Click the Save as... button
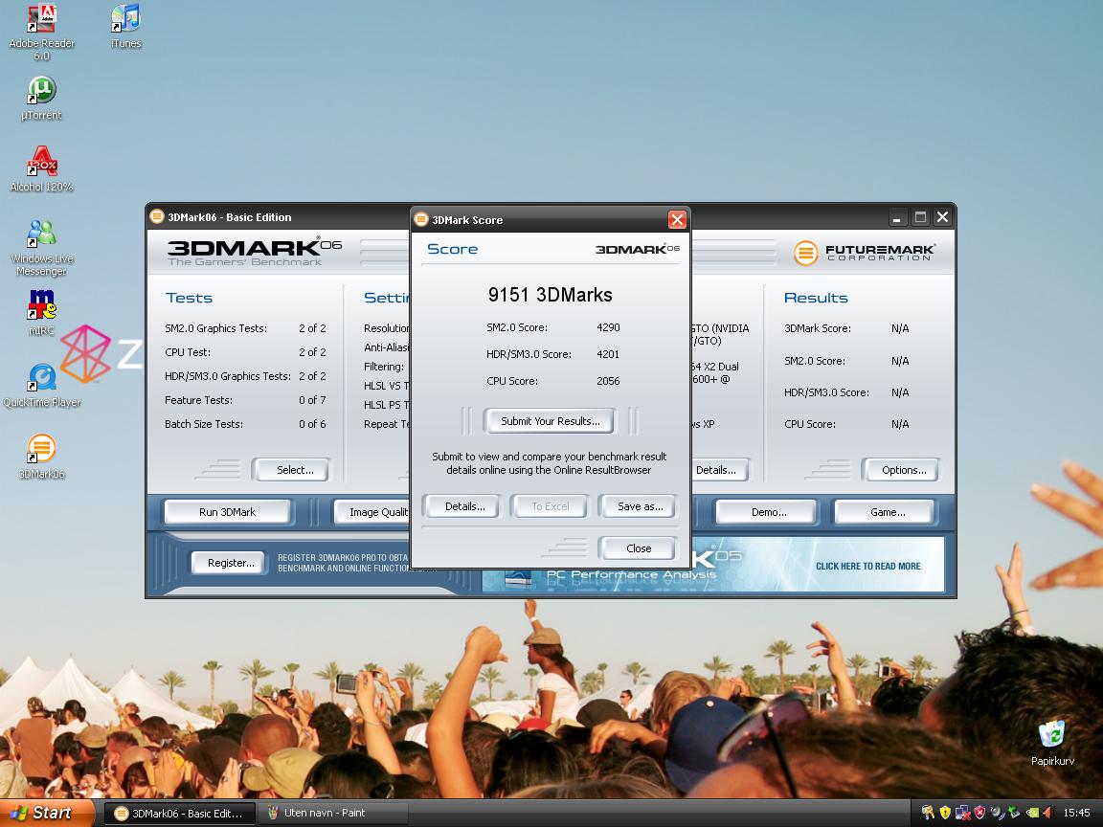1103x827 pixels. (640, 506)
